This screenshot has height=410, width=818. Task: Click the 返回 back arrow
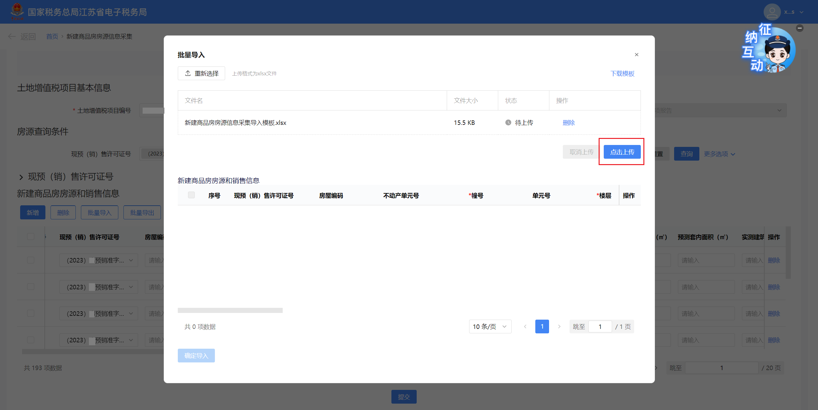[x=12, y=36]
